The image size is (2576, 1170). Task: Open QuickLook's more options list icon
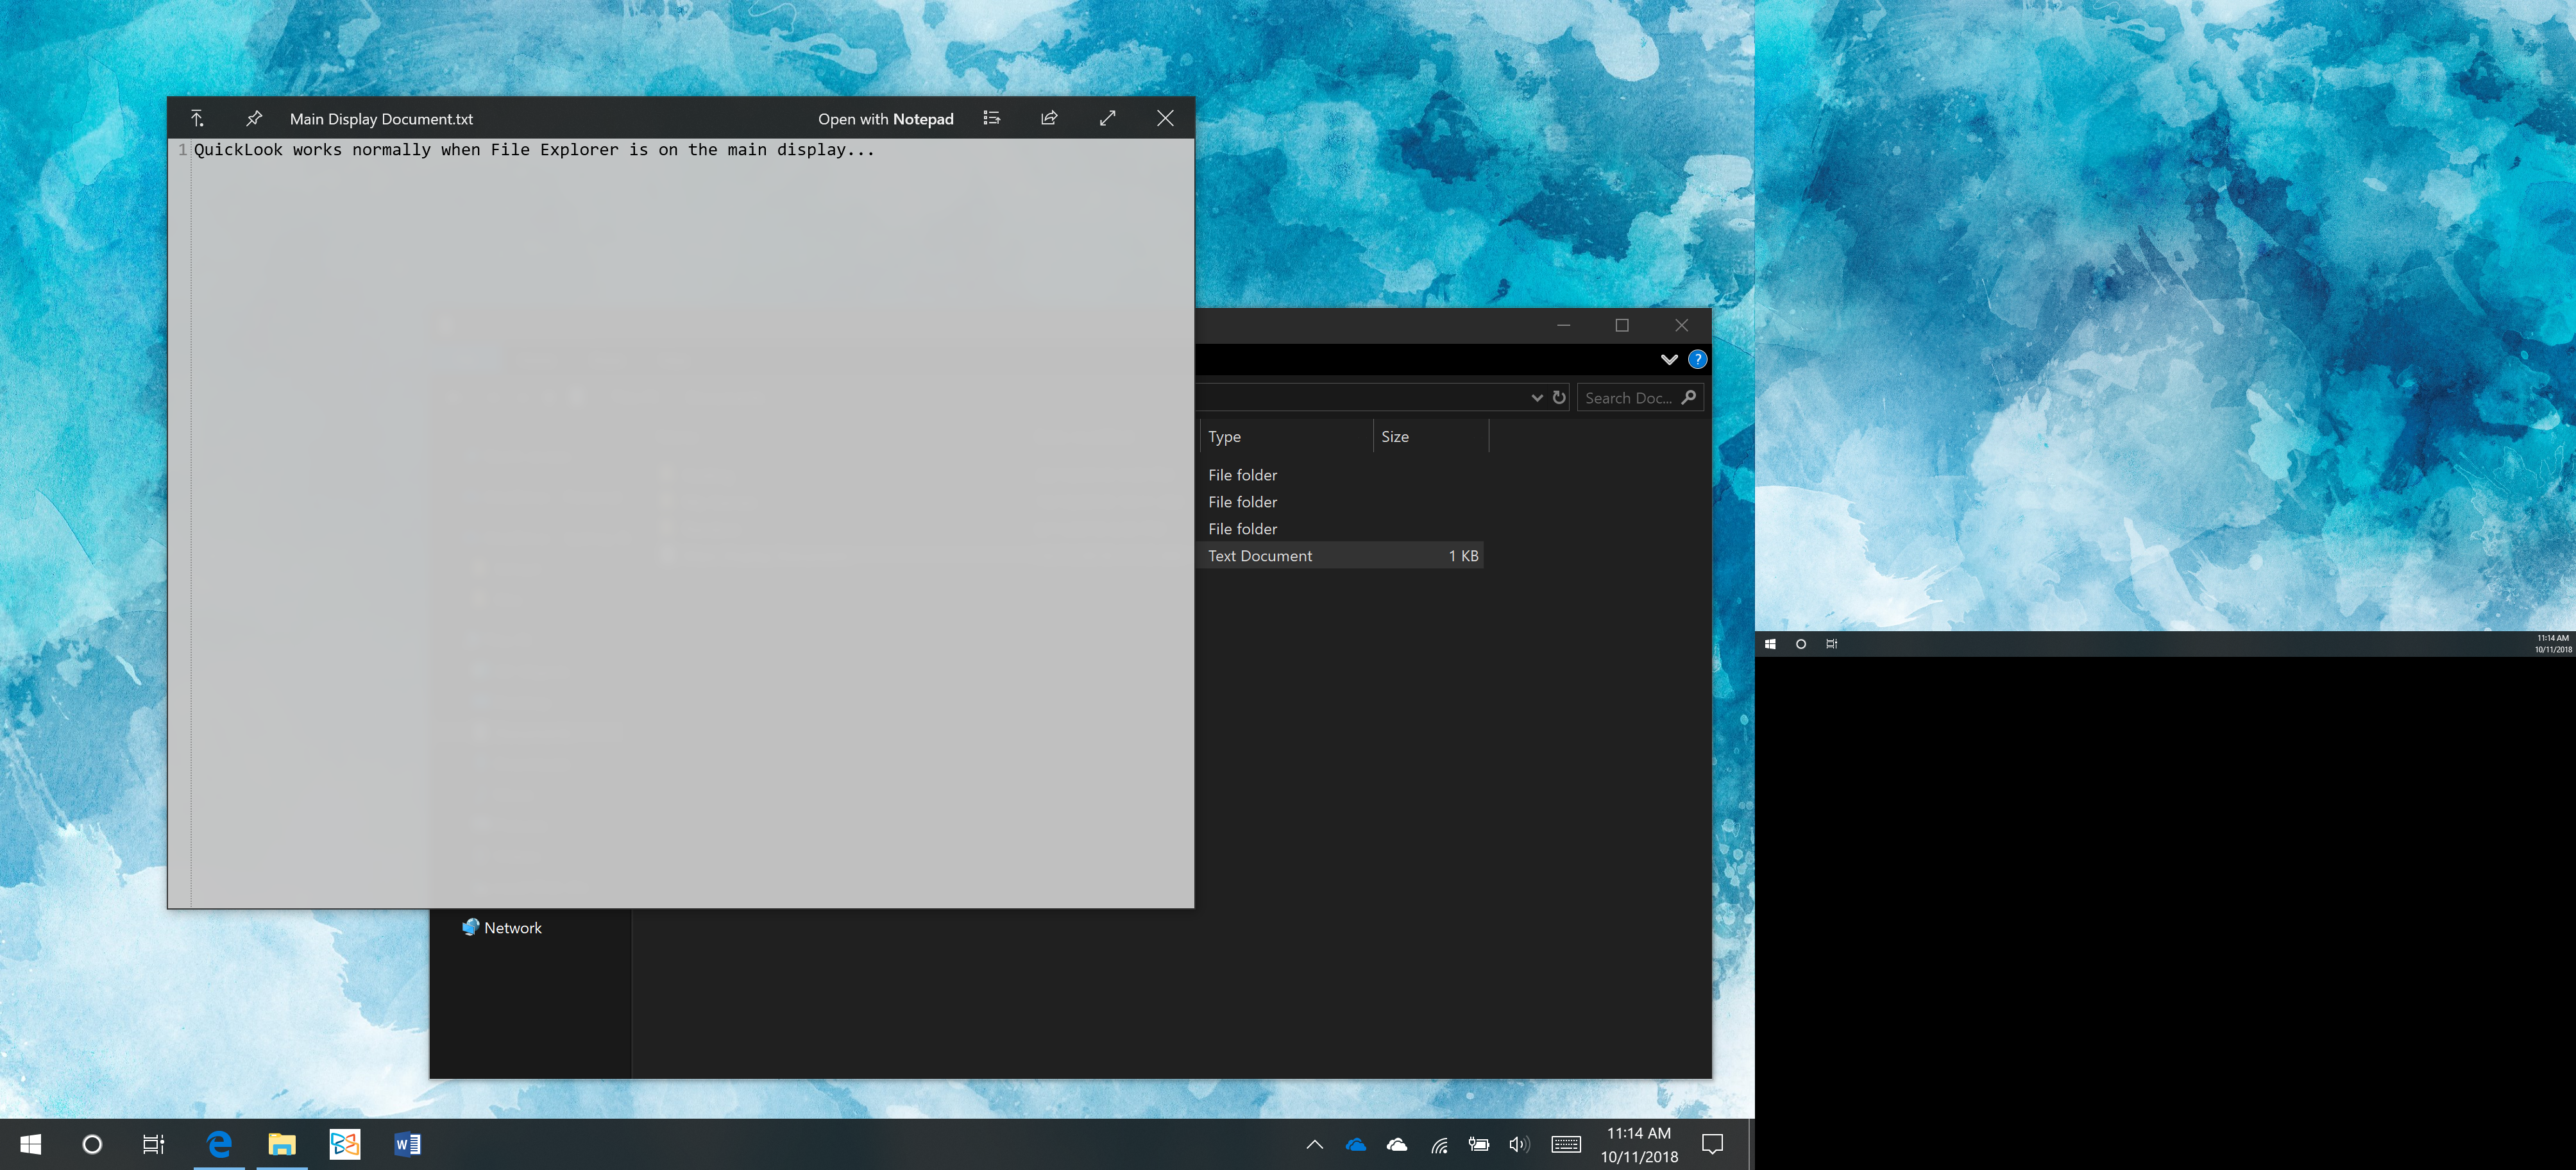click(991, 118)
